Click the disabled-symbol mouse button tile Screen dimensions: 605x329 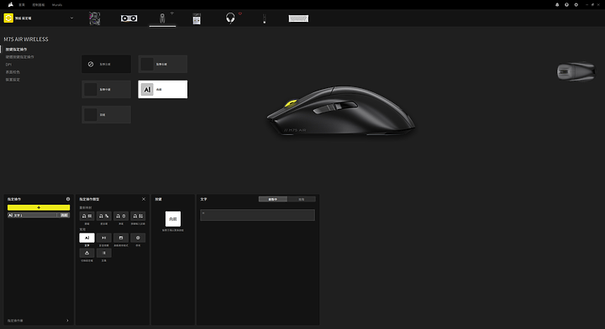pyautogui.click(x=106, y=64)
